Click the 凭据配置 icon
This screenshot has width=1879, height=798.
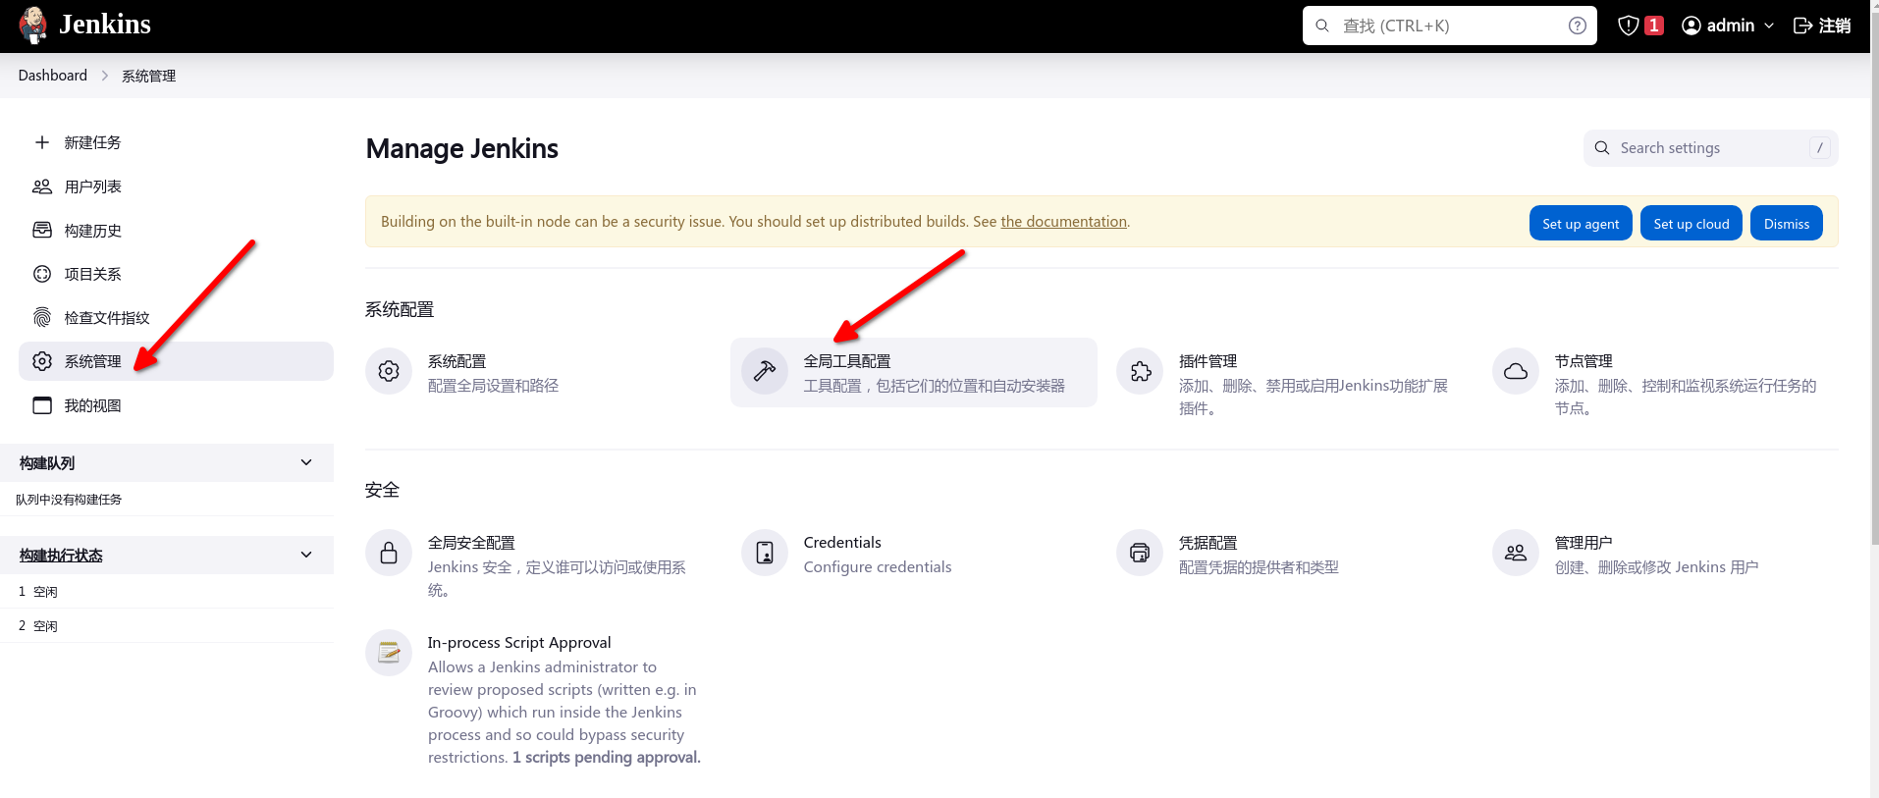[1141, 553]
